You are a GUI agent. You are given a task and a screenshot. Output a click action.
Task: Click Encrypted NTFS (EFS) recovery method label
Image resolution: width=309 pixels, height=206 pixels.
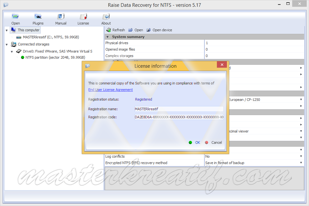pyautogui.click(x=136, y=163)
